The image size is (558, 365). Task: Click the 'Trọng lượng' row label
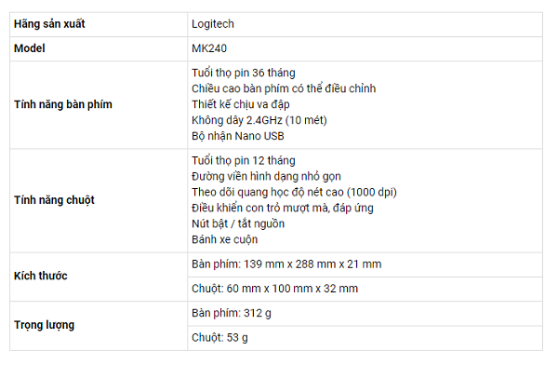[x=44, y=325]
